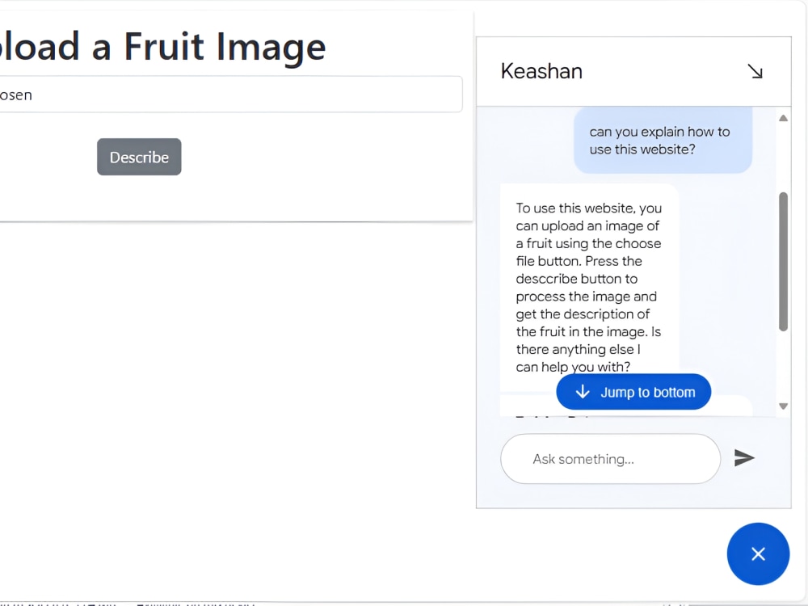Click the downward arrow inside Jump to bottom
The image size is (808, 606).
[583, 392]
